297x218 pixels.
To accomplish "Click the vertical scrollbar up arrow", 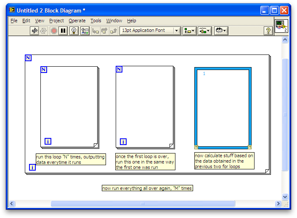I will 285,40.
